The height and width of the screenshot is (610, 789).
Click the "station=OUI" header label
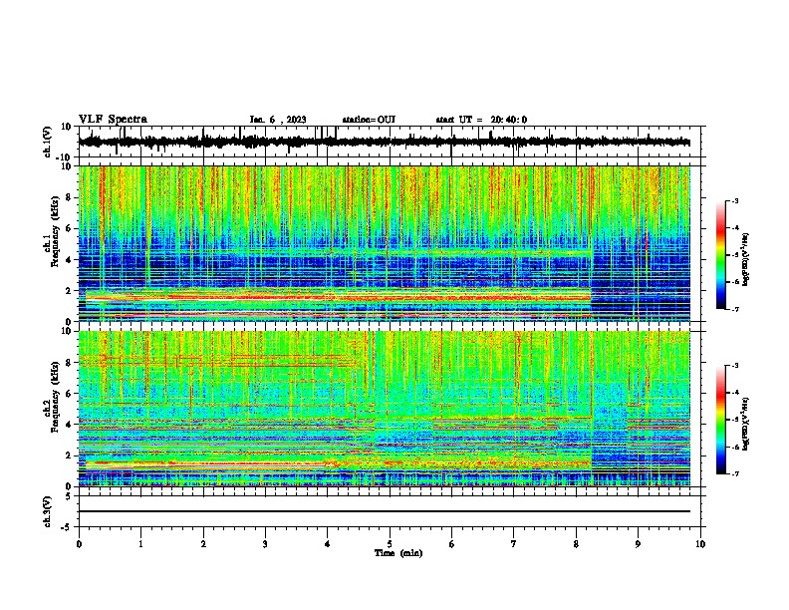369,120
